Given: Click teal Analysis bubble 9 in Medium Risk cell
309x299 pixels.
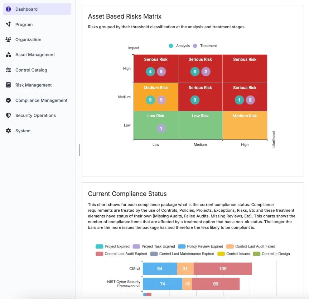Looking at the screenshot, I should 150,100.
